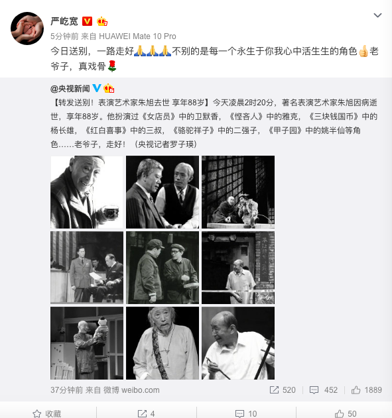
Task: Open the comments button showing 10
Action: (x=246, y=413)
